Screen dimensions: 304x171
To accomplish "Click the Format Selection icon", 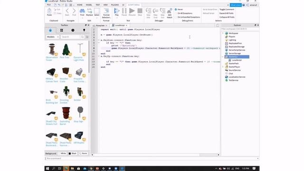I will (x=106, y=11).
